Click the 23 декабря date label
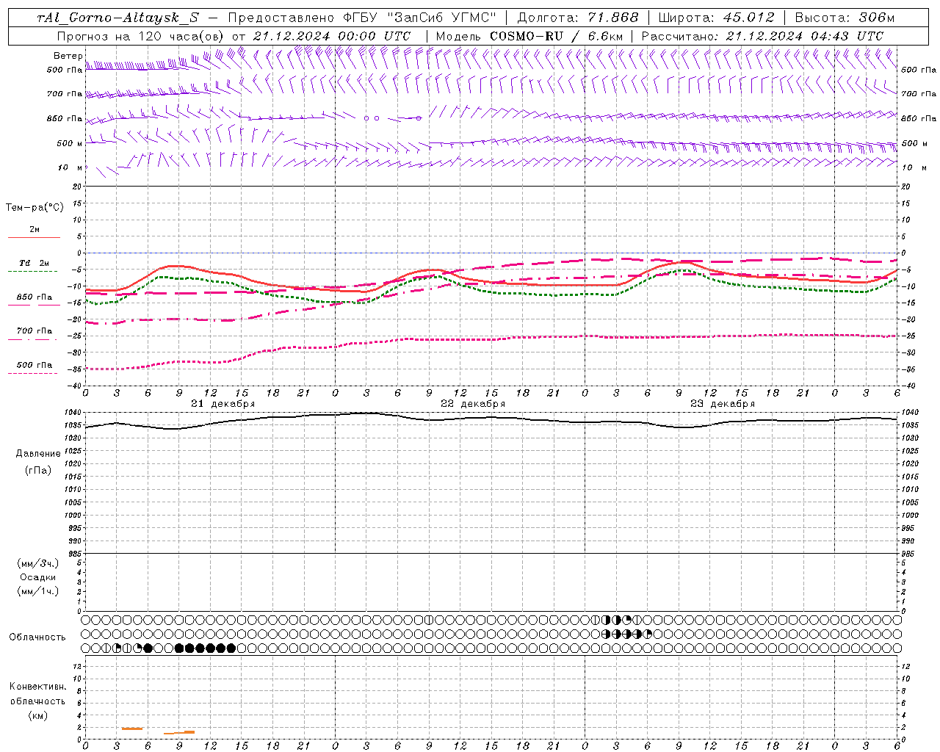Screen dimensions: 940x752 723,404
